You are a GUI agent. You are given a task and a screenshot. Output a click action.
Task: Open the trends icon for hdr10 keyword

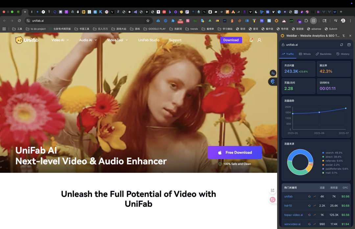(315, 206)
